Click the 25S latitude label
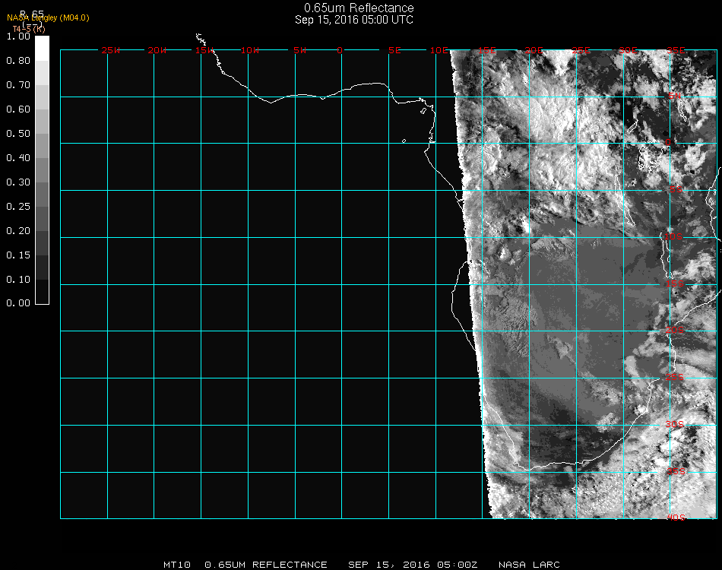The height and width of the screenshot is (570, 722). tap(675, 377)
